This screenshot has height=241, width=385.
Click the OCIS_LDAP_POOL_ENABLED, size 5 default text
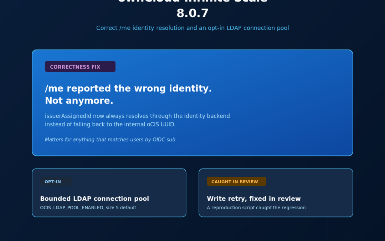coord(88,208)
